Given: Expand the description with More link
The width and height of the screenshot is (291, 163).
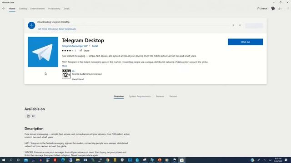Looking at the screenshot, I should pos(65,66).
